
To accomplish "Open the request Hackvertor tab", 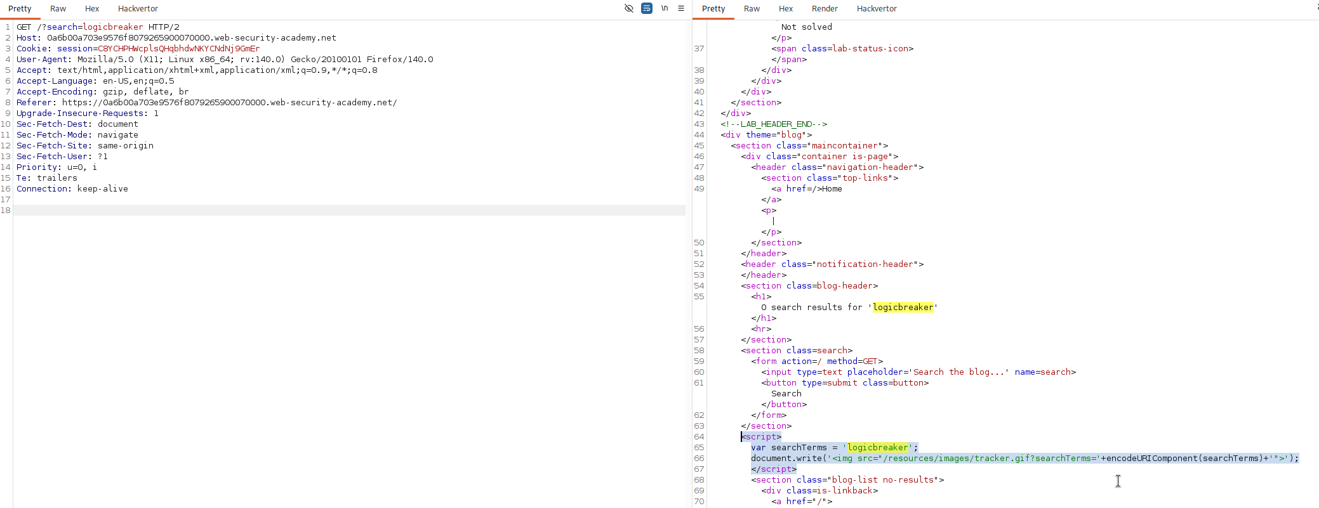I will click(138, 9).
